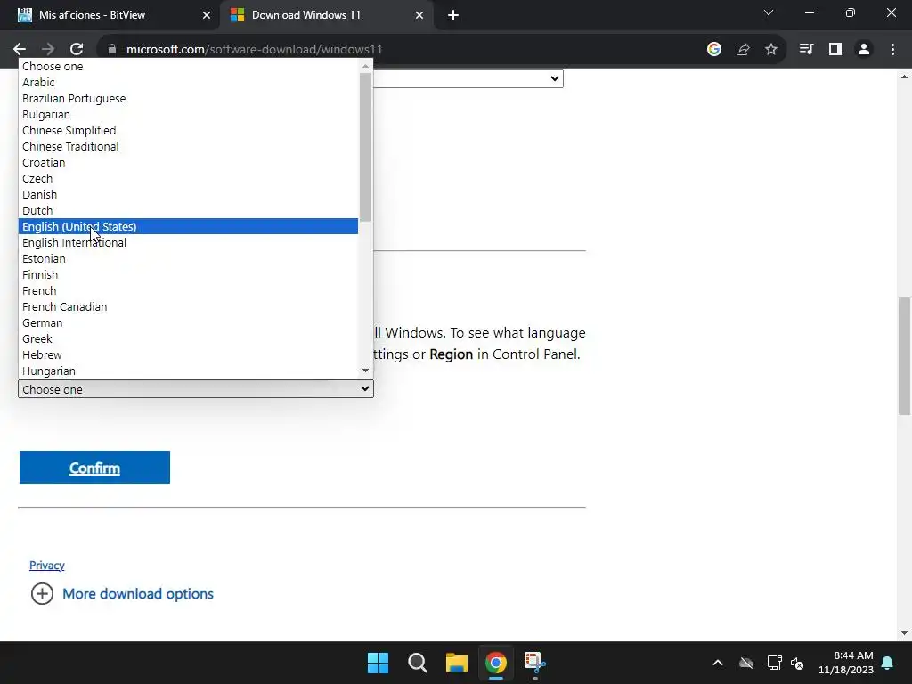Switch to the Download Windows 11 tab
912x684 pixels.
pos(326,15)
